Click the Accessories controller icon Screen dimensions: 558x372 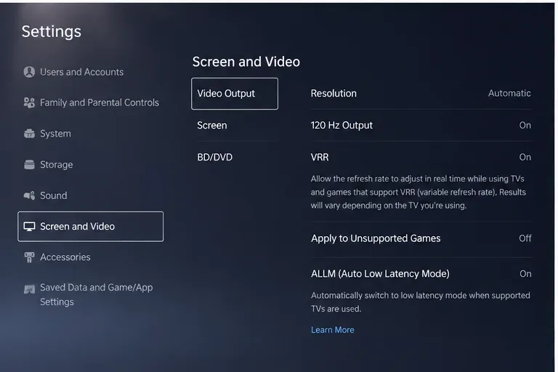(29, 257)
